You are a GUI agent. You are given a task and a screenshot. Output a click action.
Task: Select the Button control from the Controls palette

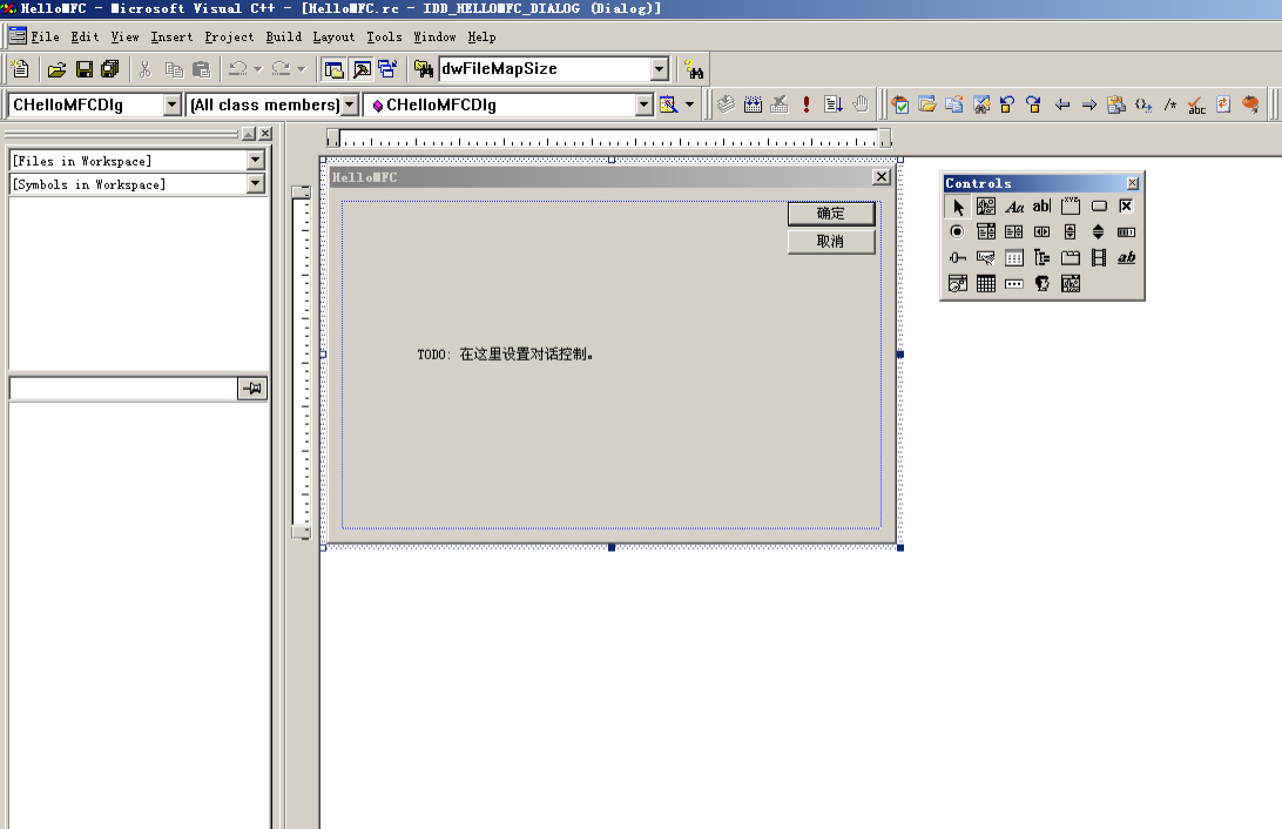tap(1099, 207)
